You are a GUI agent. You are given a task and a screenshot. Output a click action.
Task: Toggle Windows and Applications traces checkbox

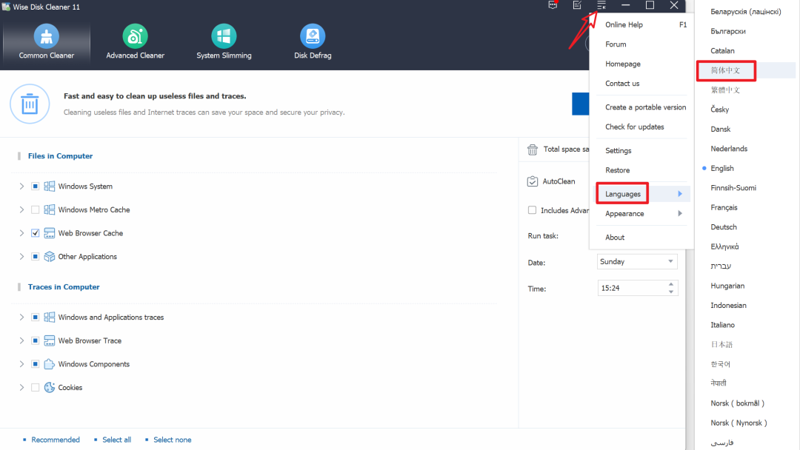36,317
